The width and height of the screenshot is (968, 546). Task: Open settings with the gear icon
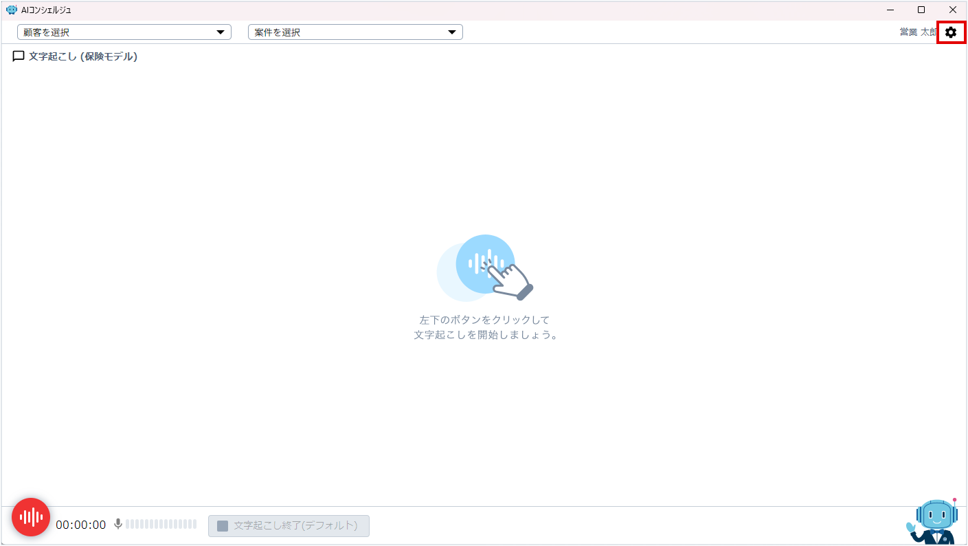coord(951,32)
